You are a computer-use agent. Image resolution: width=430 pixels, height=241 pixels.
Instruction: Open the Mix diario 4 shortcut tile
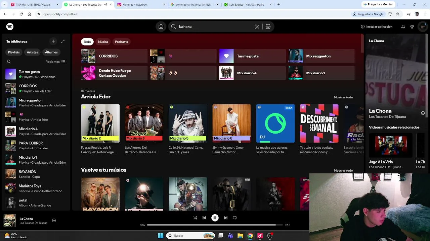(x=252, y=73)
